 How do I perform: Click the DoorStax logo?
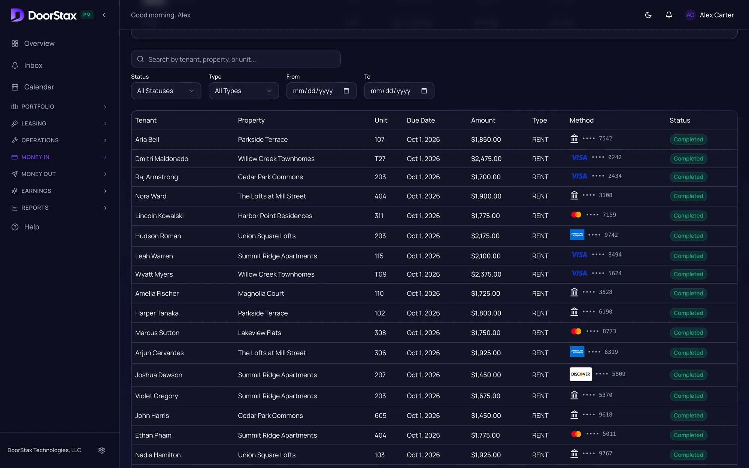44,15
